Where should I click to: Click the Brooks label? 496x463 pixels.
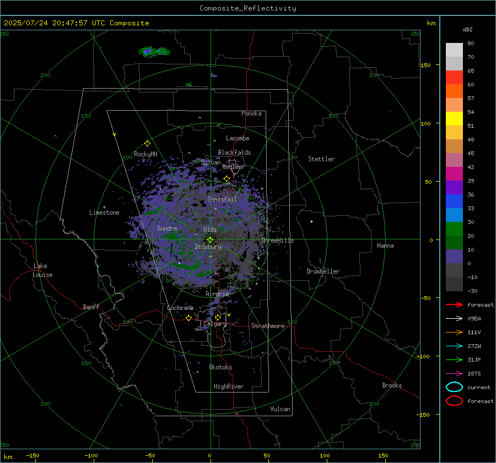pos(392,385)
